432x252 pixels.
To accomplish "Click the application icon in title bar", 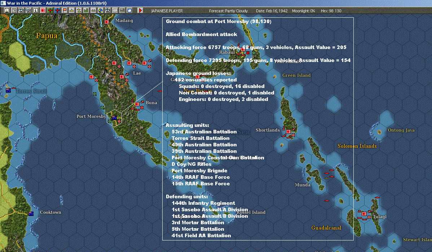I will click(x=3, y=3).
